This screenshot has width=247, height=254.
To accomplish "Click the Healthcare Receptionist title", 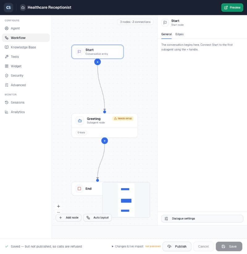I will click(x=49, y=7).
